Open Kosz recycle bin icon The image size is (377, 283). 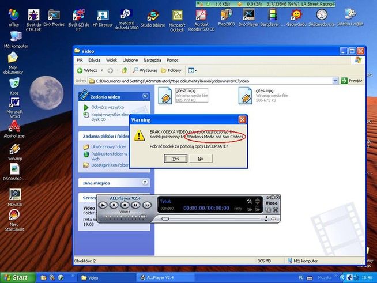[x=14, y=86]
